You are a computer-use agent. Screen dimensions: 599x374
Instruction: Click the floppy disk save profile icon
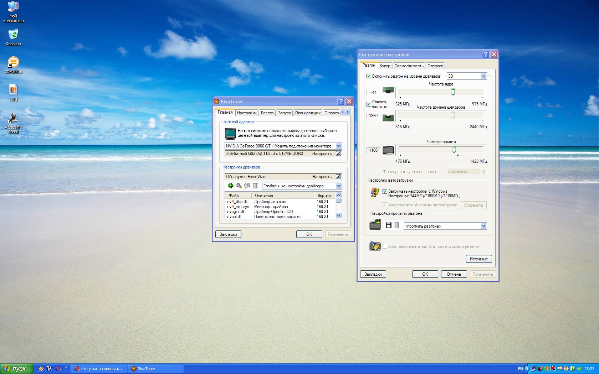point(389,225)
